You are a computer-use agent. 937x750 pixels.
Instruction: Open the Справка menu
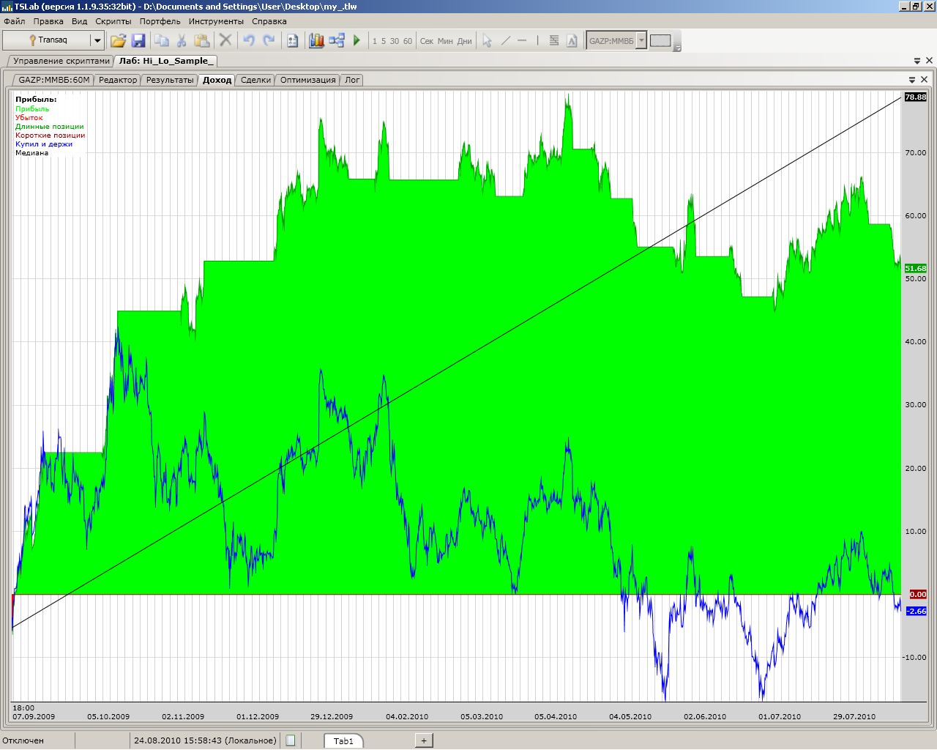[x=269, y=21]
